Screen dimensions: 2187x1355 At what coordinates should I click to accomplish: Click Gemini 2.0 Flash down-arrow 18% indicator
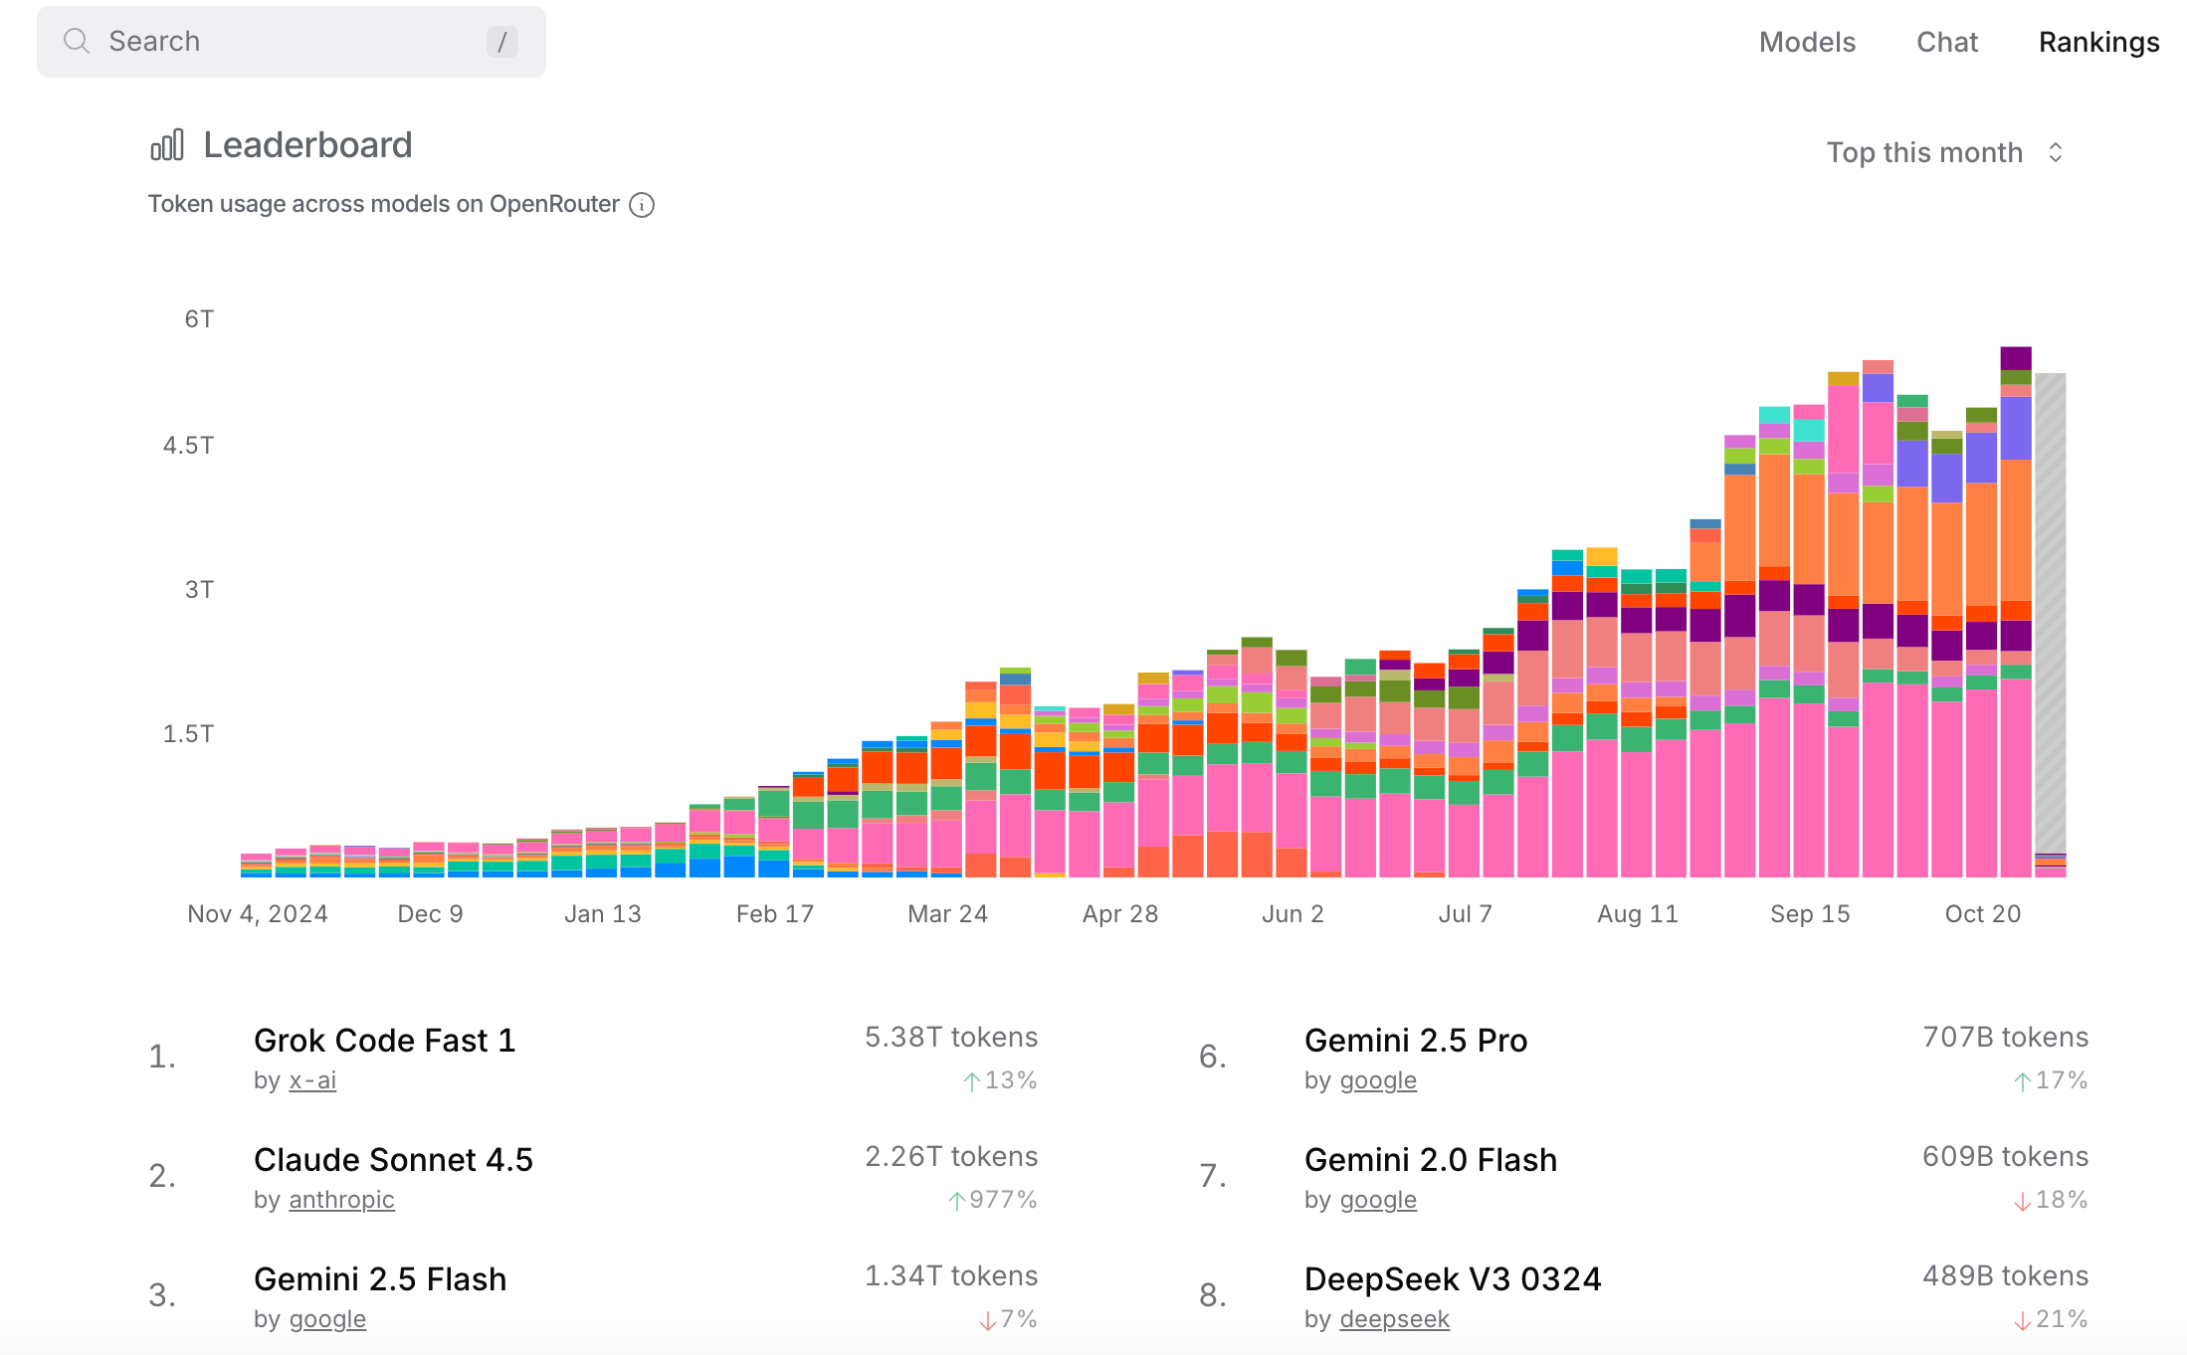pos(2050,1200)
